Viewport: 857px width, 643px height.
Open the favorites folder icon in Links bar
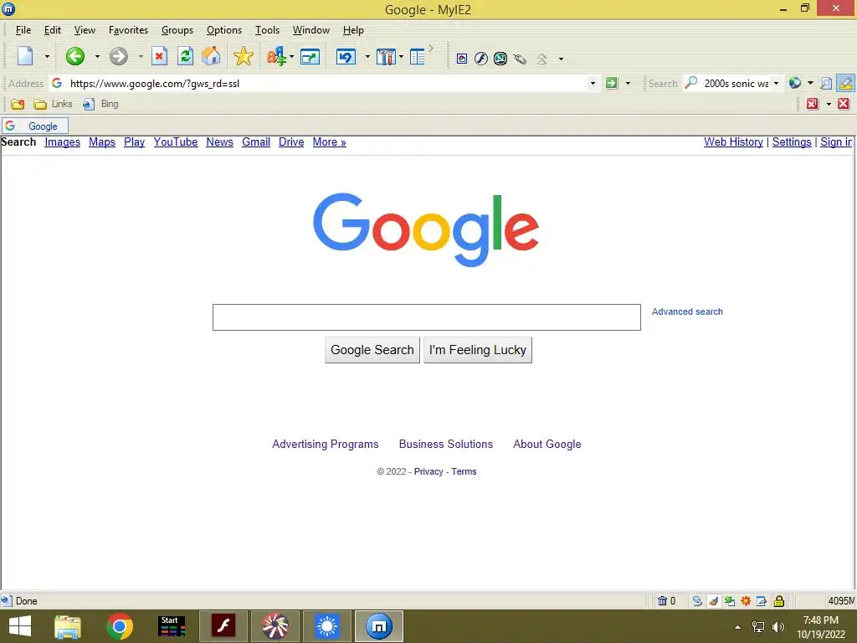[18, 104]
